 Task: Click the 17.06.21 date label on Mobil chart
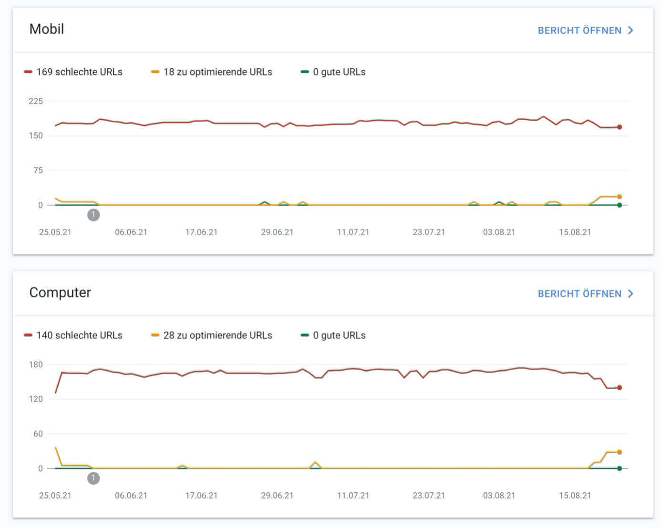tap(201, 232)
